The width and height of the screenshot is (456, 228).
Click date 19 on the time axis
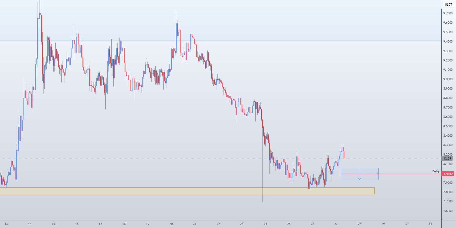(147, 224)
